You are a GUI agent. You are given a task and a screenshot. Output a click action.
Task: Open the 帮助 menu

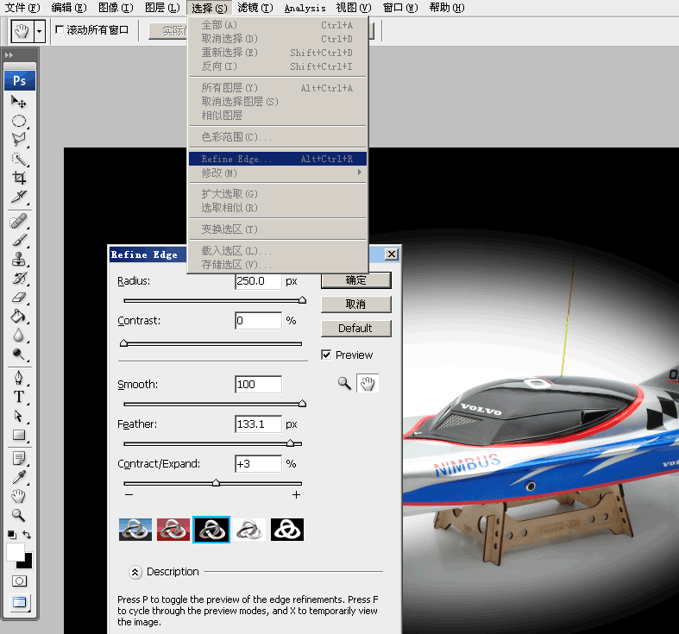[447, 8]
